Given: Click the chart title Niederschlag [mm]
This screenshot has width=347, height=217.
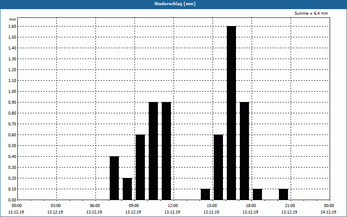Looking at the screenshot, I should (175, 4).
